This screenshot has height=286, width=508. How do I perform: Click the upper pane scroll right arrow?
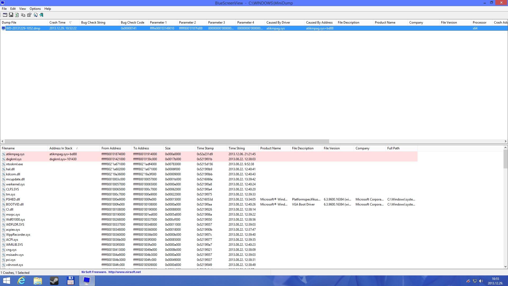505,141
